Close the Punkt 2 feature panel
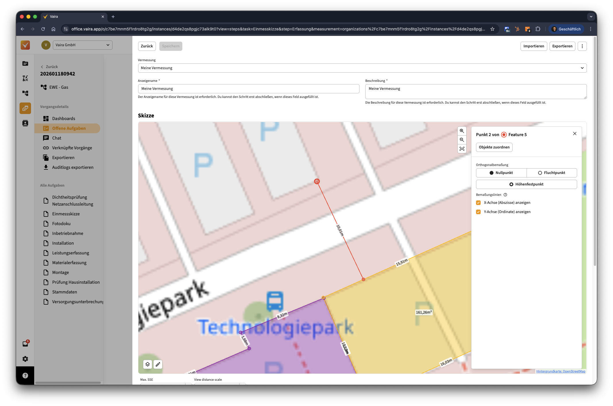The width and height of the screenshot is (613, 406). pos(575,134)
